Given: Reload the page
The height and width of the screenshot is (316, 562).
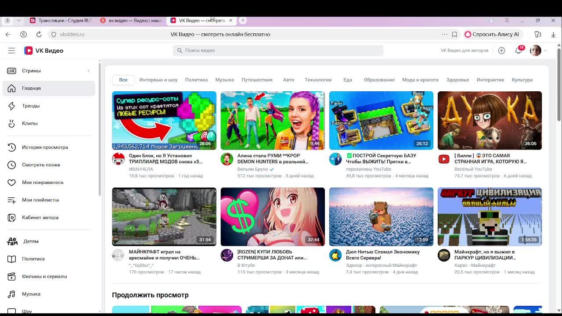Looking at the screenshot, I should point(39,34).
